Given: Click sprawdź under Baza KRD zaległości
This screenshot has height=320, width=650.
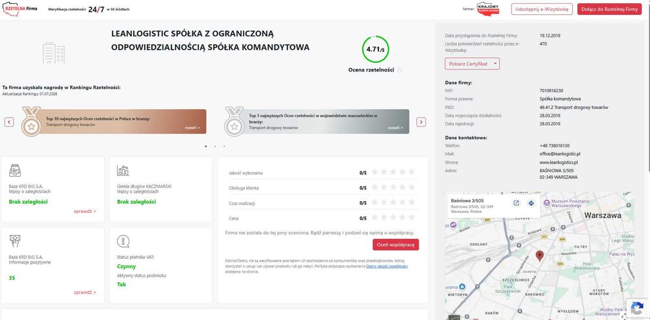Looking at the screenshot, I should 85,211.
